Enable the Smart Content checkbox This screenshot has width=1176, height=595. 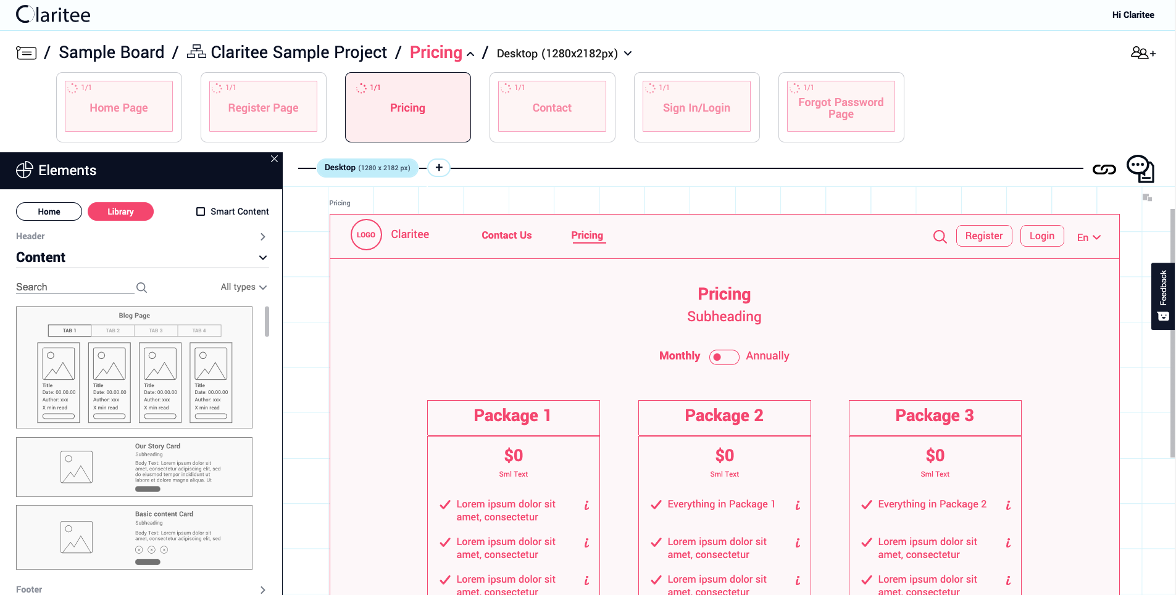[x=201, y=211]
